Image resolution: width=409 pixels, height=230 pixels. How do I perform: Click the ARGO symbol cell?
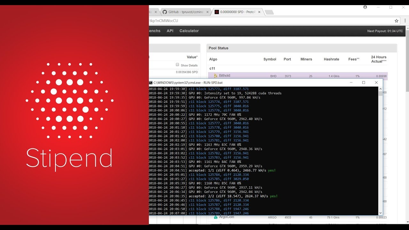[x=272, y=218]
